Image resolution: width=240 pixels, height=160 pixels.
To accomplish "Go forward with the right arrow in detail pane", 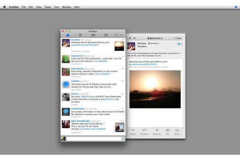I will pos(135,38).
